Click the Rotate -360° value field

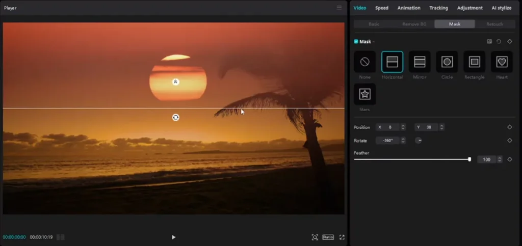pos(388,140)
